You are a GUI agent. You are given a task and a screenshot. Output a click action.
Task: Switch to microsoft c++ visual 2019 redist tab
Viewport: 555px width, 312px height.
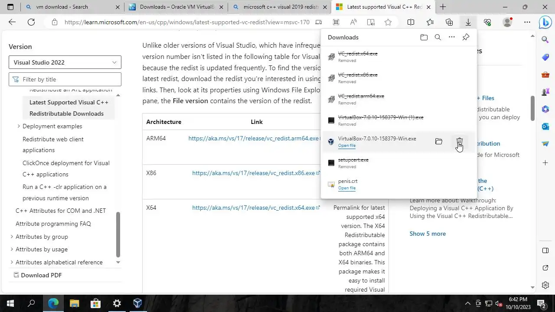point(281,7)
